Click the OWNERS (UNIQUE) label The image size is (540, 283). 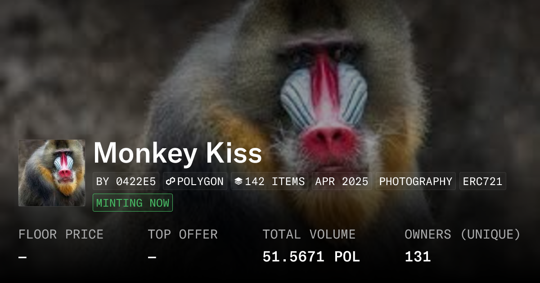coord(463,234)
